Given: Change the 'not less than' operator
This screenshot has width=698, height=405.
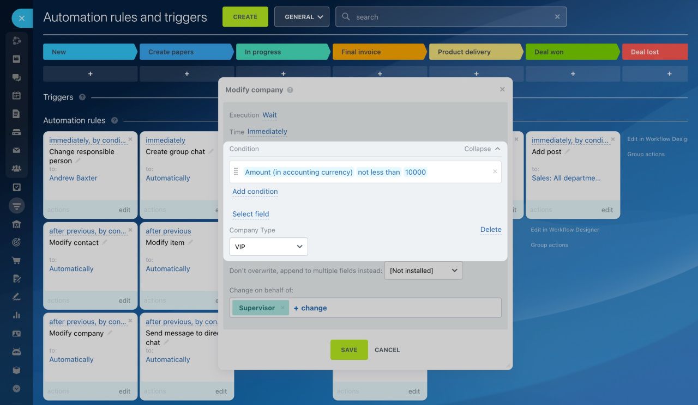Looking at the screenshot, I should click(379, 172).
